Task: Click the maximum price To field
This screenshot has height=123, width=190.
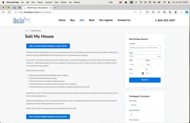Action: tap(153, 73)
